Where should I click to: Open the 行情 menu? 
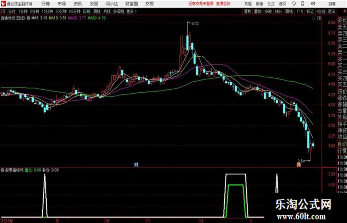coord(46,4)
